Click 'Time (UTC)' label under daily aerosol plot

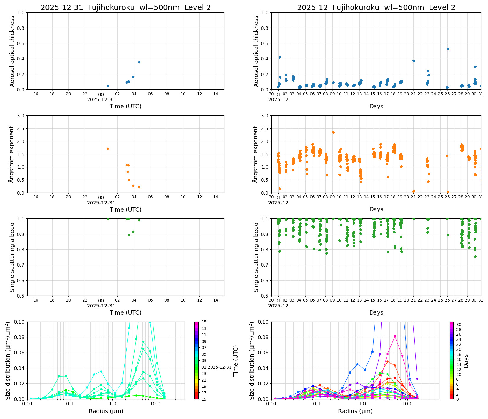(x=125, y=106)
